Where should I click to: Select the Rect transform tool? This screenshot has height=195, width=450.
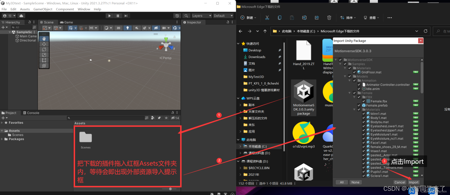pyautogui.click(x=44, y=60)
